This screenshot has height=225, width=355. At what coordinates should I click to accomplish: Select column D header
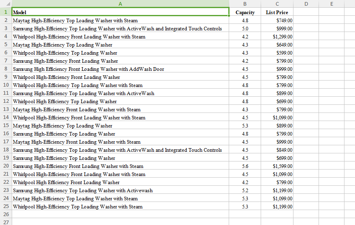(306, 4)
